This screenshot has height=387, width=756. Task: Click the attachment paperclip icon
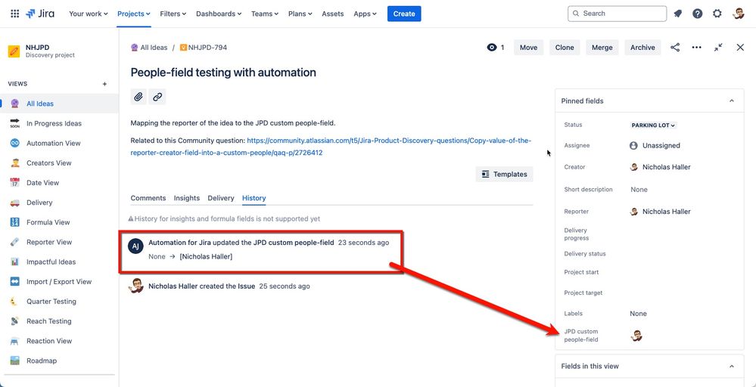138,97
